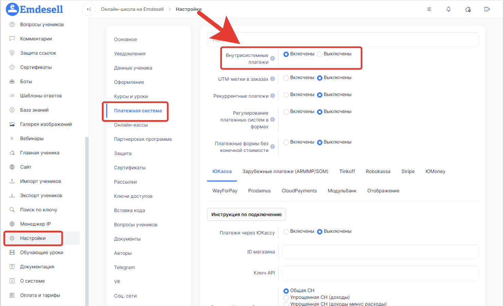Open the Модульбанк tab
This screenshot has width=504, height=306.
click(342, 191)
